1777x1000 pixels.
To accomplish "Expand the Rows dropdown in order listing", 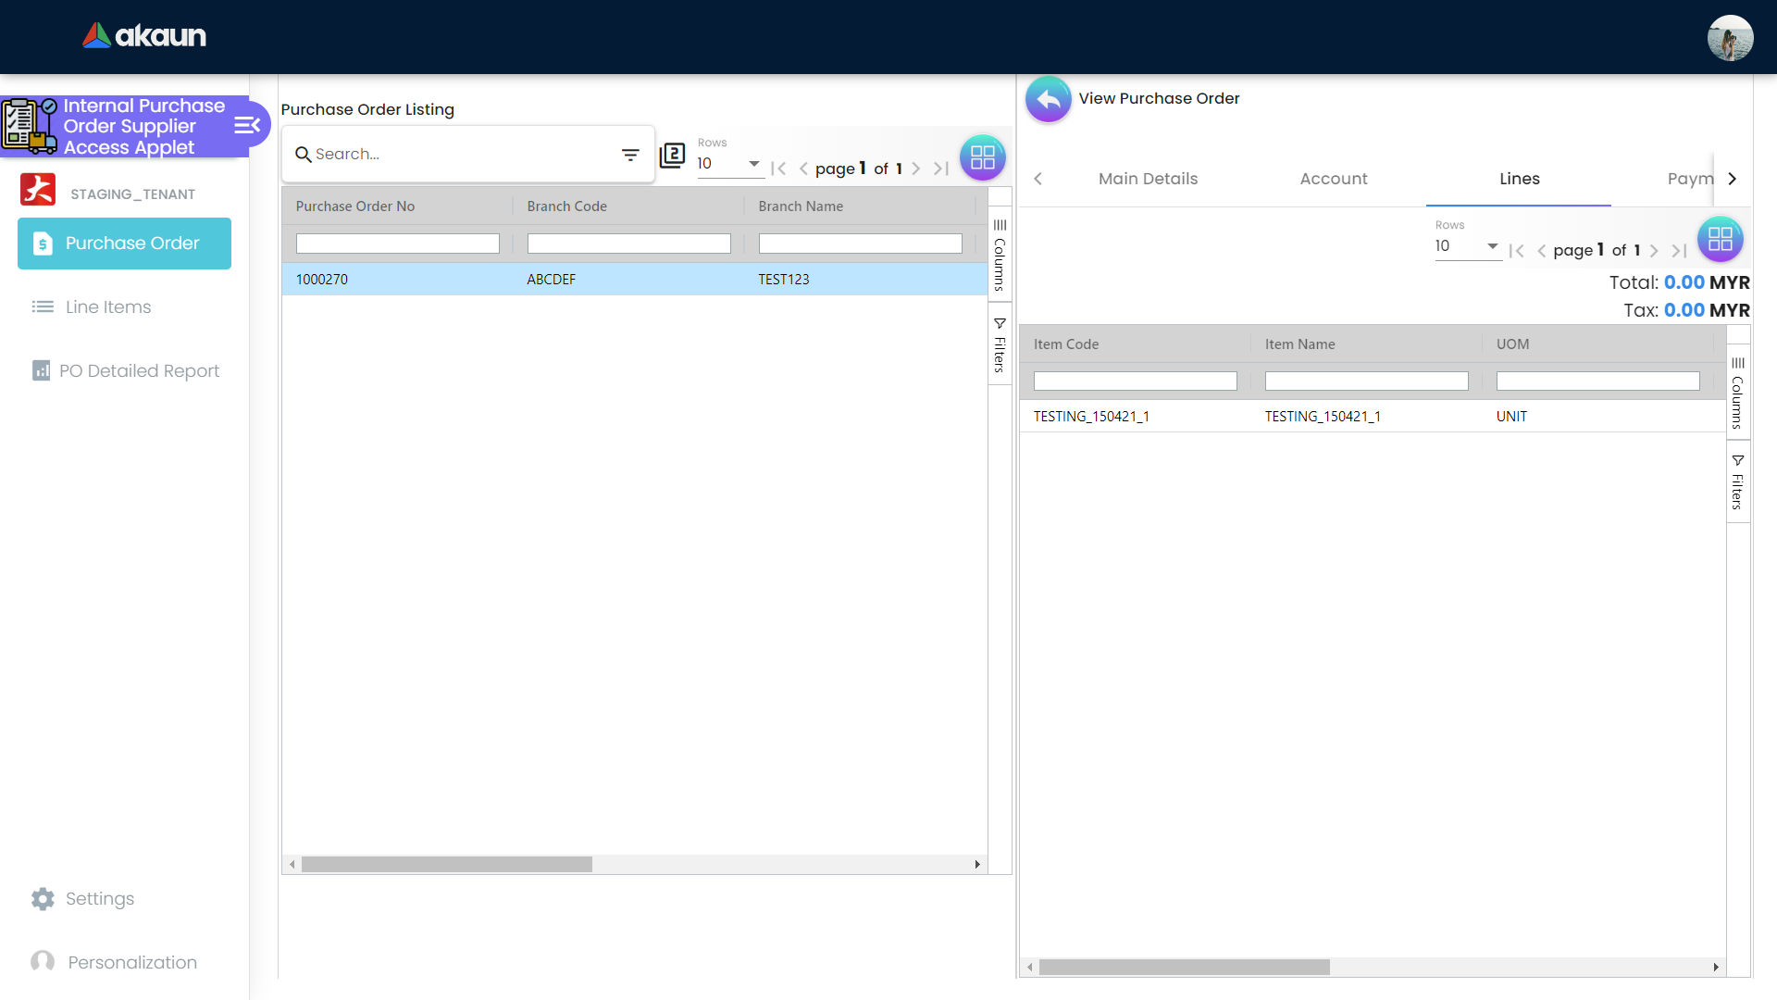I will point(729,164).
